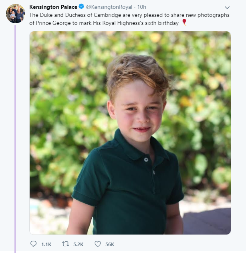
Task: Click the reply speech bubble icon
Action: (34, 244)
